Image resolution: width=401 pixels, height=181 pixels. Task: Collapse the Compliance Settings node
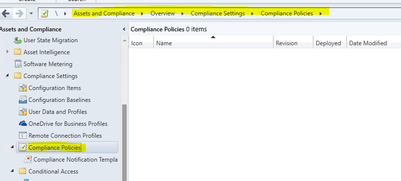(x=7, y=76)
